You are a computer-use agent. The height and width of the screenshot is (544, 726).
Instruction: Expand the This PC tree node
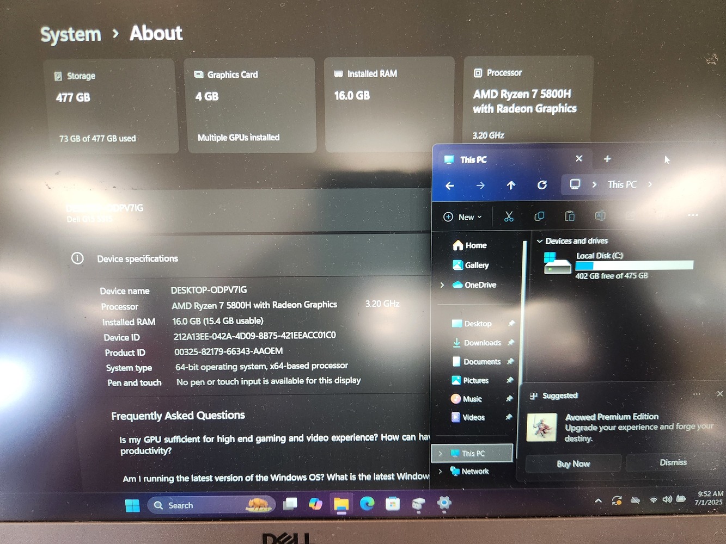coord(441,453)
